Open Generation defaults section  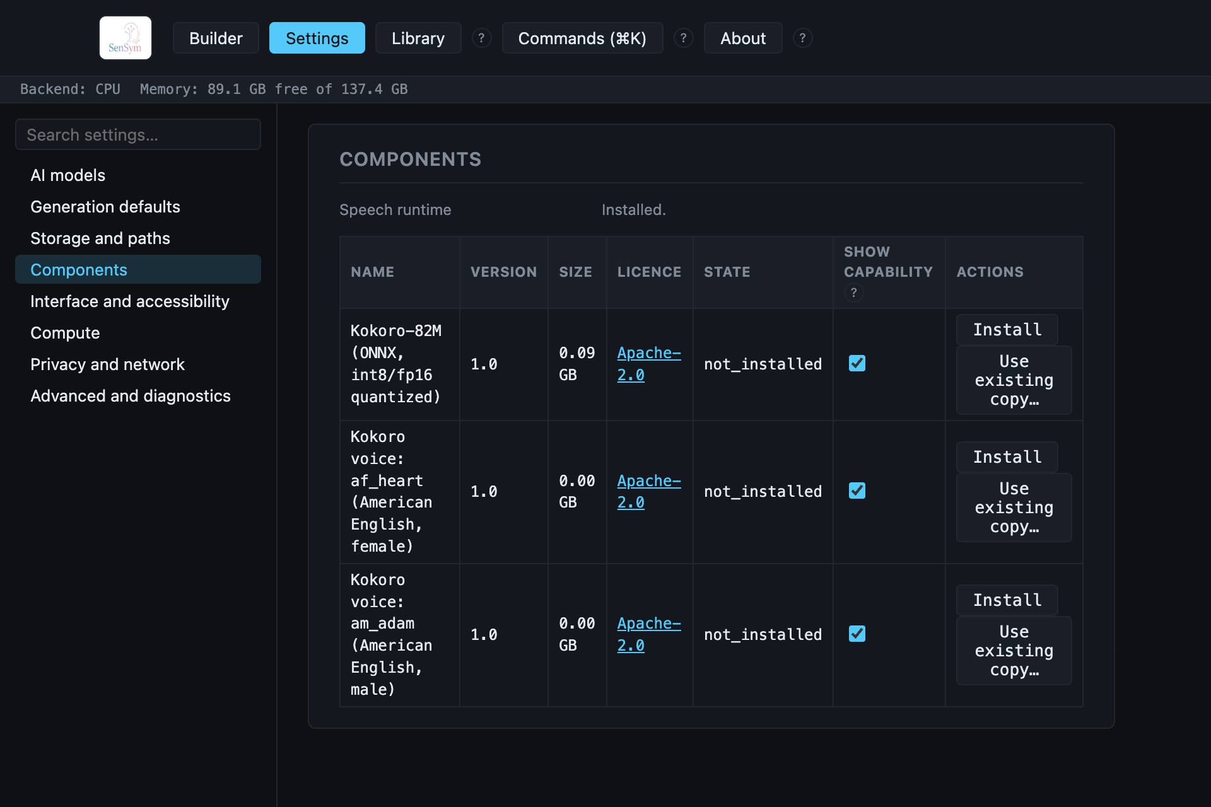[138, 206]
